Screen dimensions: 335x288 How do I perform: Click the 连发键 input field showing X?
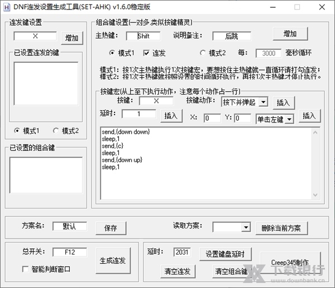[x=35, y=36]
